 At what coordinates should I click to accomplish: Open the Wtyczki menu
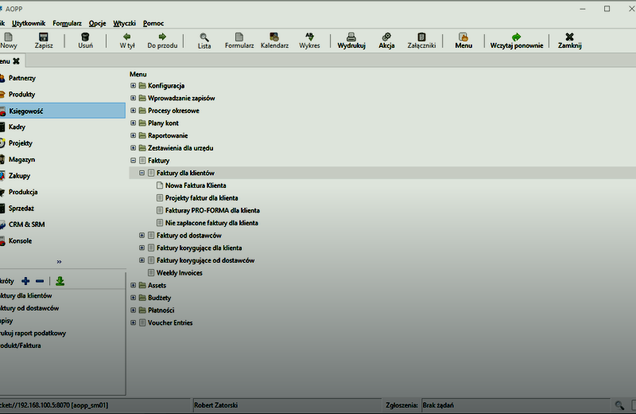tap(124, 23)
